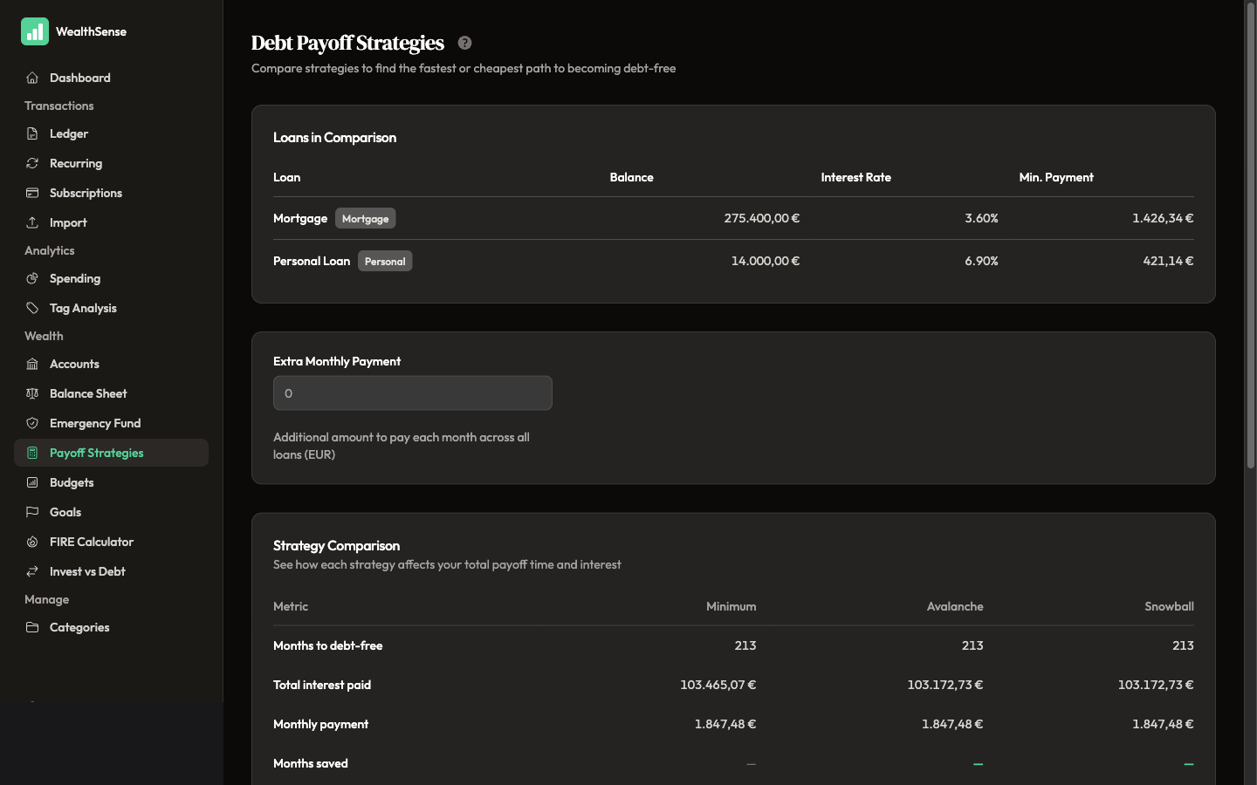This screenshot has width=1257, height=785.
Task: Click the 103.465,07 € total interest value
Action: 718,685
